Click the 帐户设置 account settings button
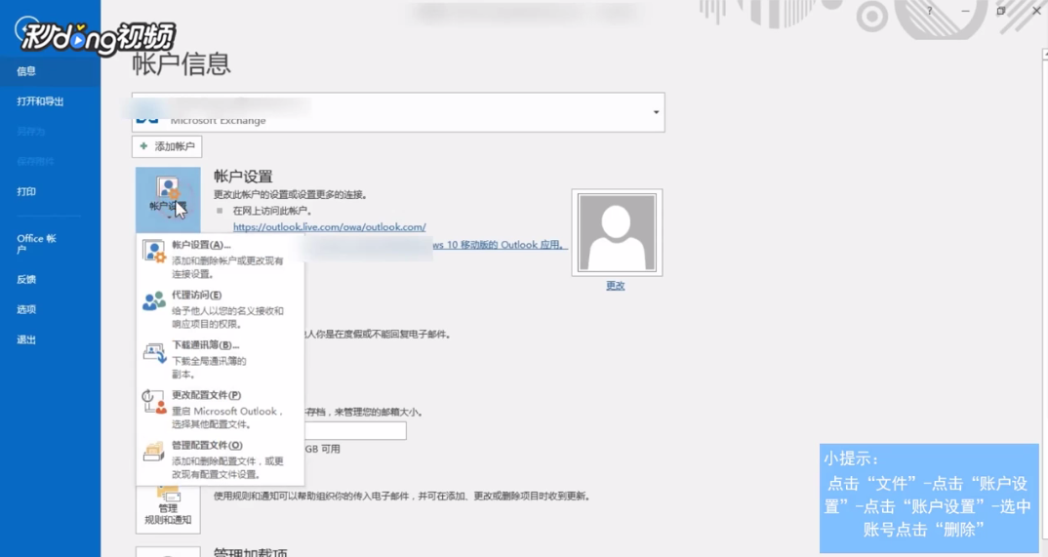Image resolution: width=1048 pixels, height=557 pixels. tap(168, 199)
